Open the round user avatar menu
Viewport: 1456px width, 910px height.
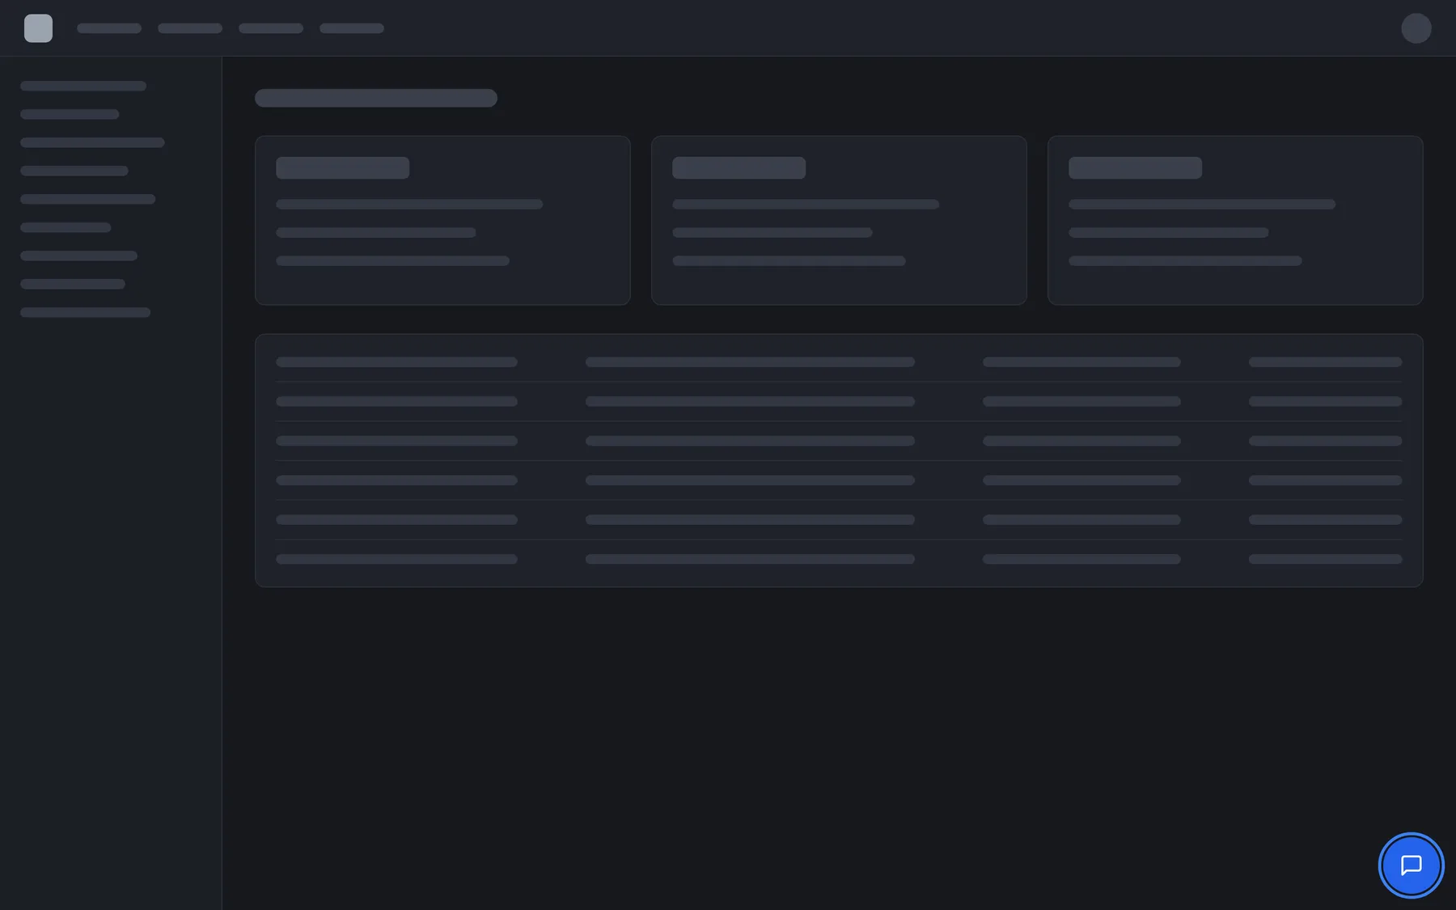tap(1416, 28)
